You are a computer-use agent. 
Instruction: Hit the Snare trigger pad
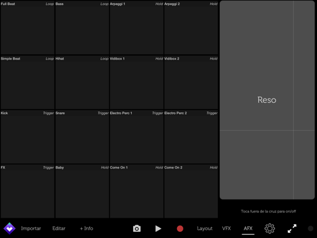coord(82,137)
